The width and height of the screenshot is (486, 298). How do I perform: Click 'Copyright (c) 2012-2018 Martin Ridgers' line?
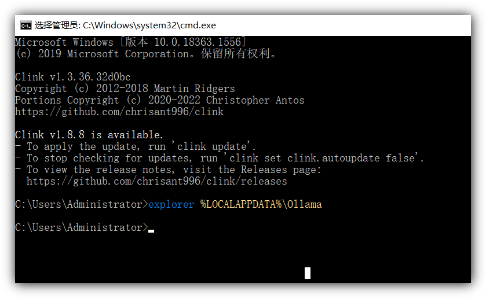(x=125, y=89)
